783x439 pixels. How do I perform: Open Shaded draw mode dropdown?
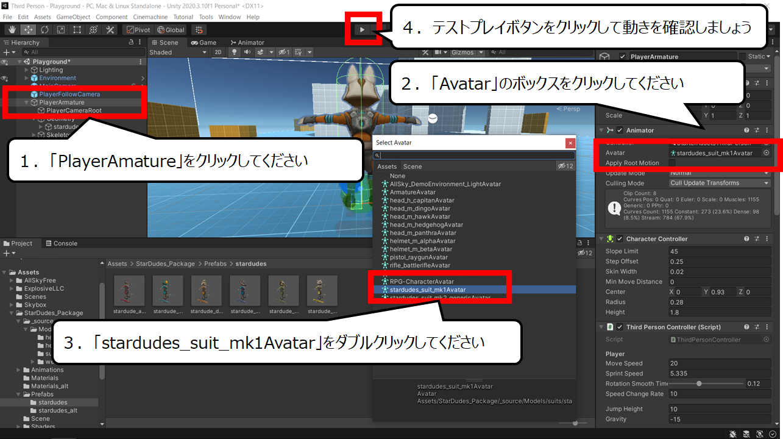(178, 52)
